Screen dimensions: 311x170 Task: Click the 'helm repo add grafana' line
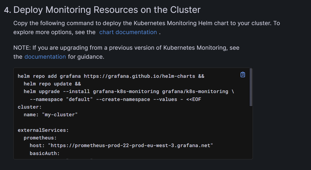pos(111,76)
